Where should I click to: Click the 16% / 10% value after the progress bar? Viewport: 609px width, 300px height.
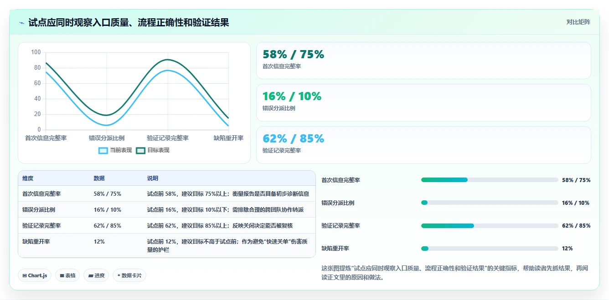(576, 203)
